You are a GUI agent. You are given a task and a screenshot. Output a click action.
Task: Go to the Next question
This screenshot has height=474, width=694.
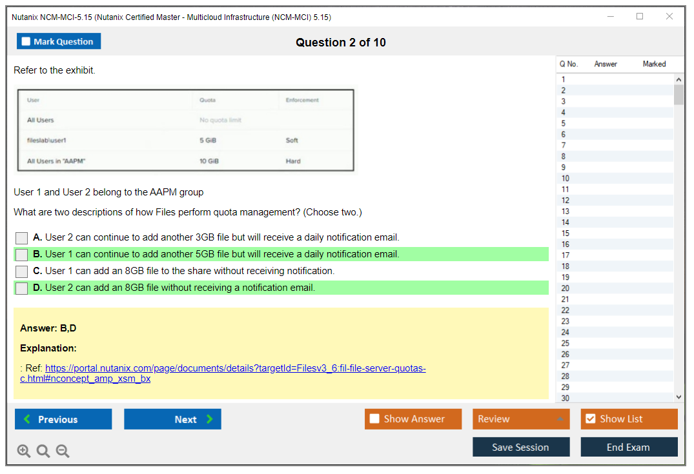click(x=172, y=419)
